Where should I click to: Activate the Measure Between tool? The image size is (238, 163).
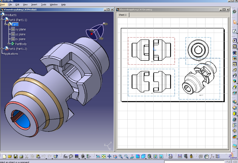click(x=180, y=156)
